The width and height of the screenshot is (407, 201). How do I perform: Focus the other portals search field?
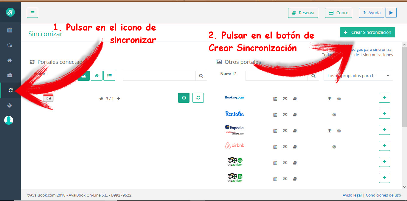[276, 76]
